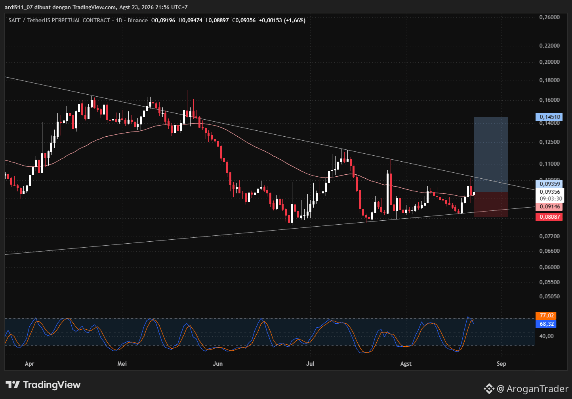Viewport: 572px width, 399px height.
Task: Click the 0,07200 price scale label
Action: coord(549,236)
